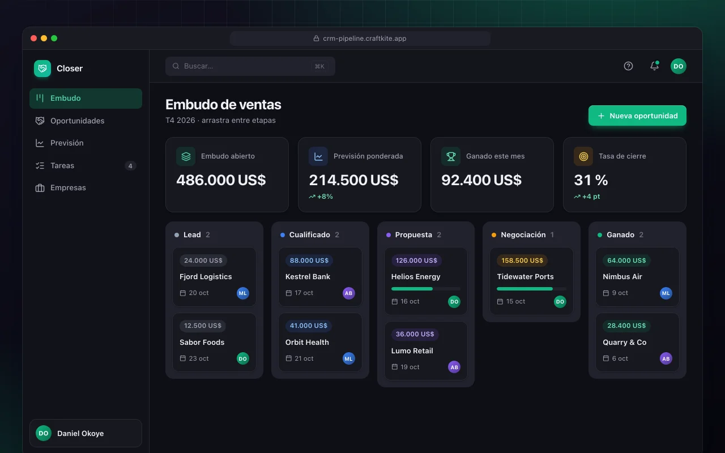Viewport: 725px width, 453px height.
Task: Click the Orbit Health card title
Action: click(307, 343)
